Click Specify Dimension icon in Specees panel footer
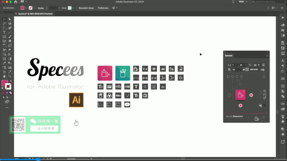The height and width of the screenshot is (161, 287). (257, 119)
